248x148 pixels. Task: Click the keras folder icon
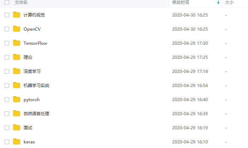(17, 142)
